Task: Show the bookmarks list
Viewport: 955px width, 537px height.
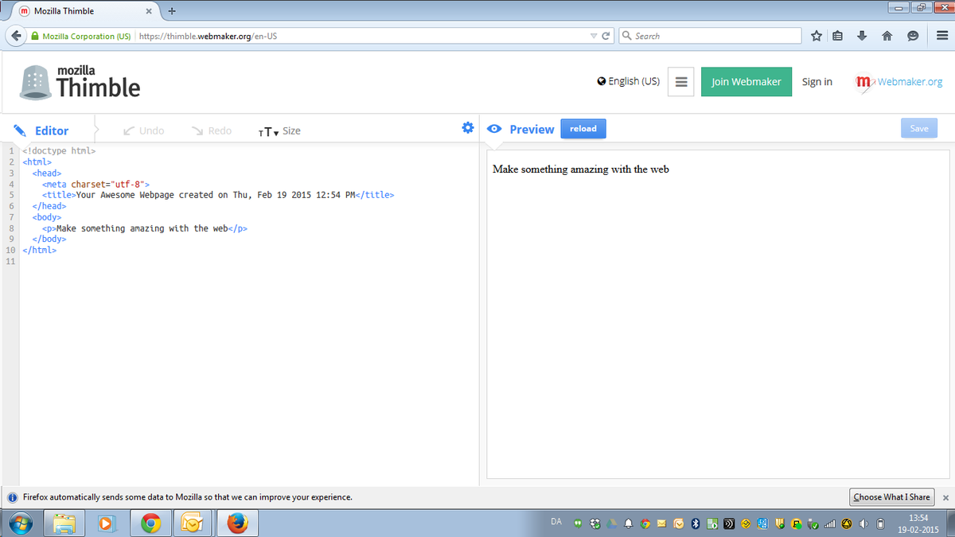Action: tap(837, 36)
